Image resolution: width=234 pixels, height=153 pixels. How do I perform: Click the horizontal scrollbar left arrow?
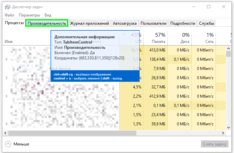coord(6,133)
